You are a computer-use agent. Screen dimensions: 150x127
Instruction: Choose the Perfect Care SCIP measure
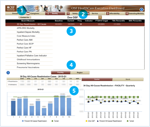click(x=29, y=44)
